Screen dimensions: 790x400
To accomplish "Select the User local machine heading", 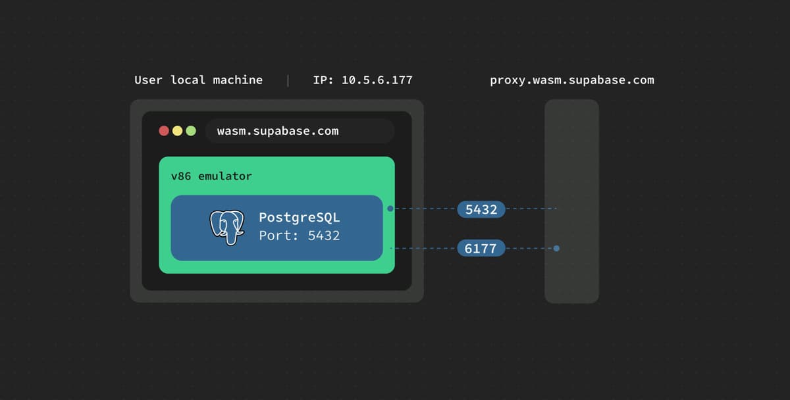I will [198, 80].
